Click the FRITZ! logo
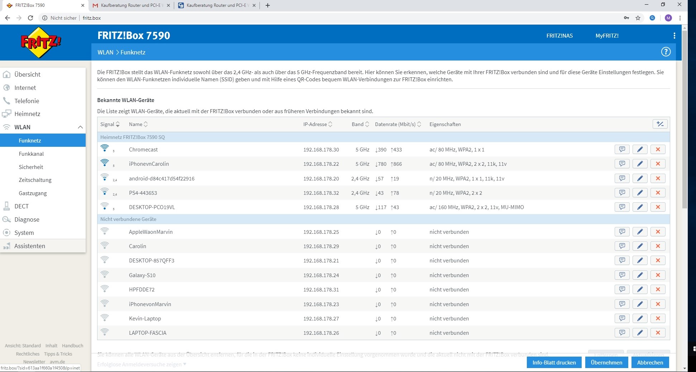 click(x=40, y=42)
